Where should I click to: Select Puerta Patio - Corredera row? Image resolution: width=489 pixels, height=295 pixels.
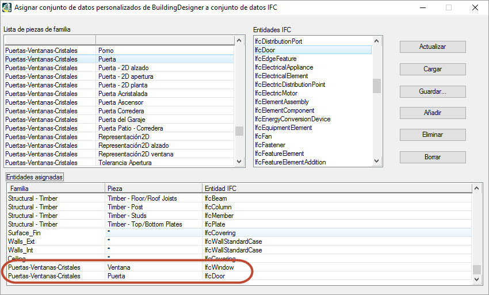[x=119, y=128]
